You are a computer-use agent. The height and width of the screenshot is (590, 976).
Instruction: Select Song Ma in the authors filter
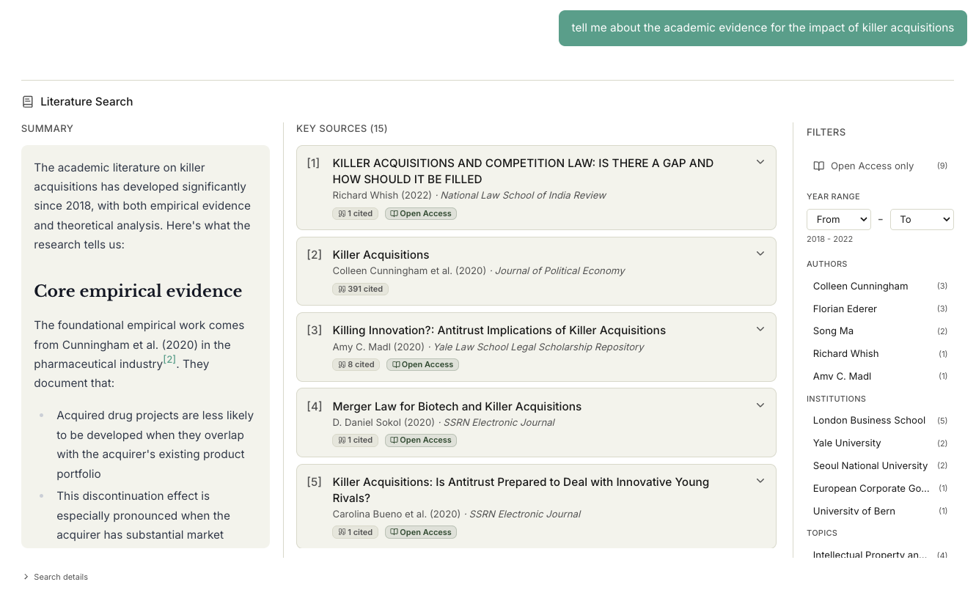coord(833,331)
